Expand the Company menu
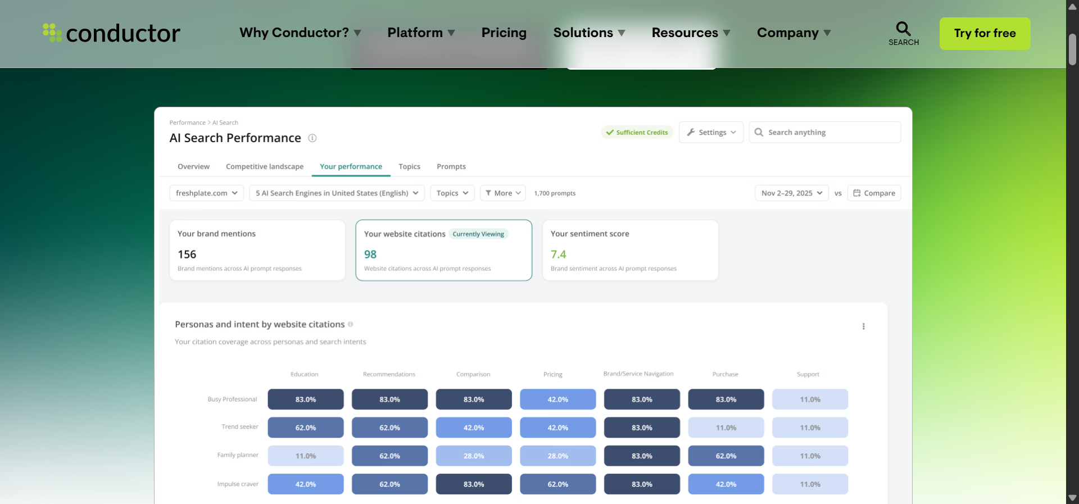This screenshot has width=1079, height=504. [794, 33]
